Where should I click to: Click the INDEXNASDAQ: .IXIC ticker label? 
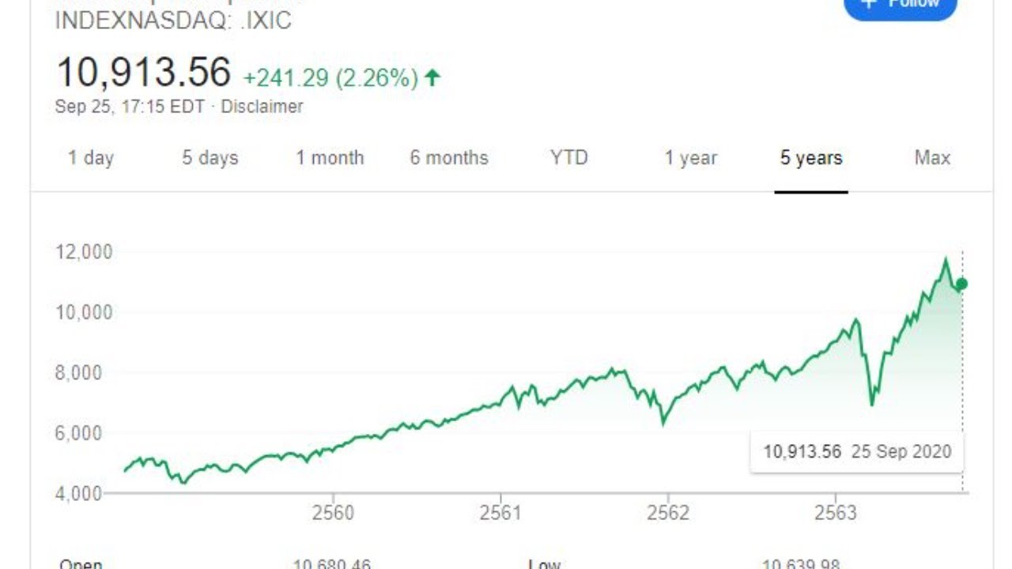point(173,21)
